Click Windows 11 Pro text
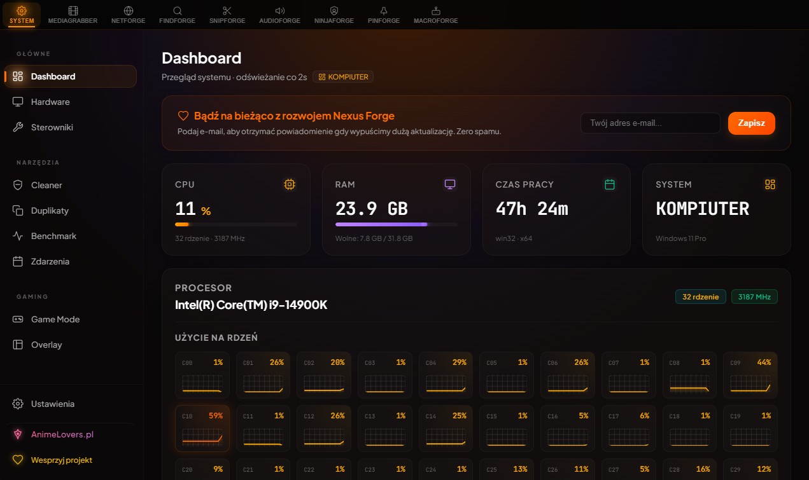 coord(681,238)
